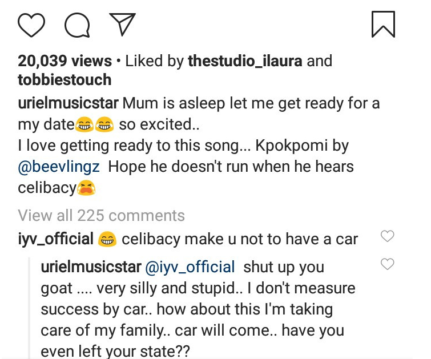Save the post with the bookmark icon
Image resolution: width=431 pixels, height=359 pixels.
click(x=383, y=25)
